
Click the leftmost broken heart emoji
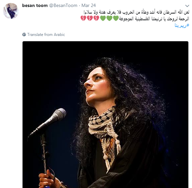click(83, 18)
